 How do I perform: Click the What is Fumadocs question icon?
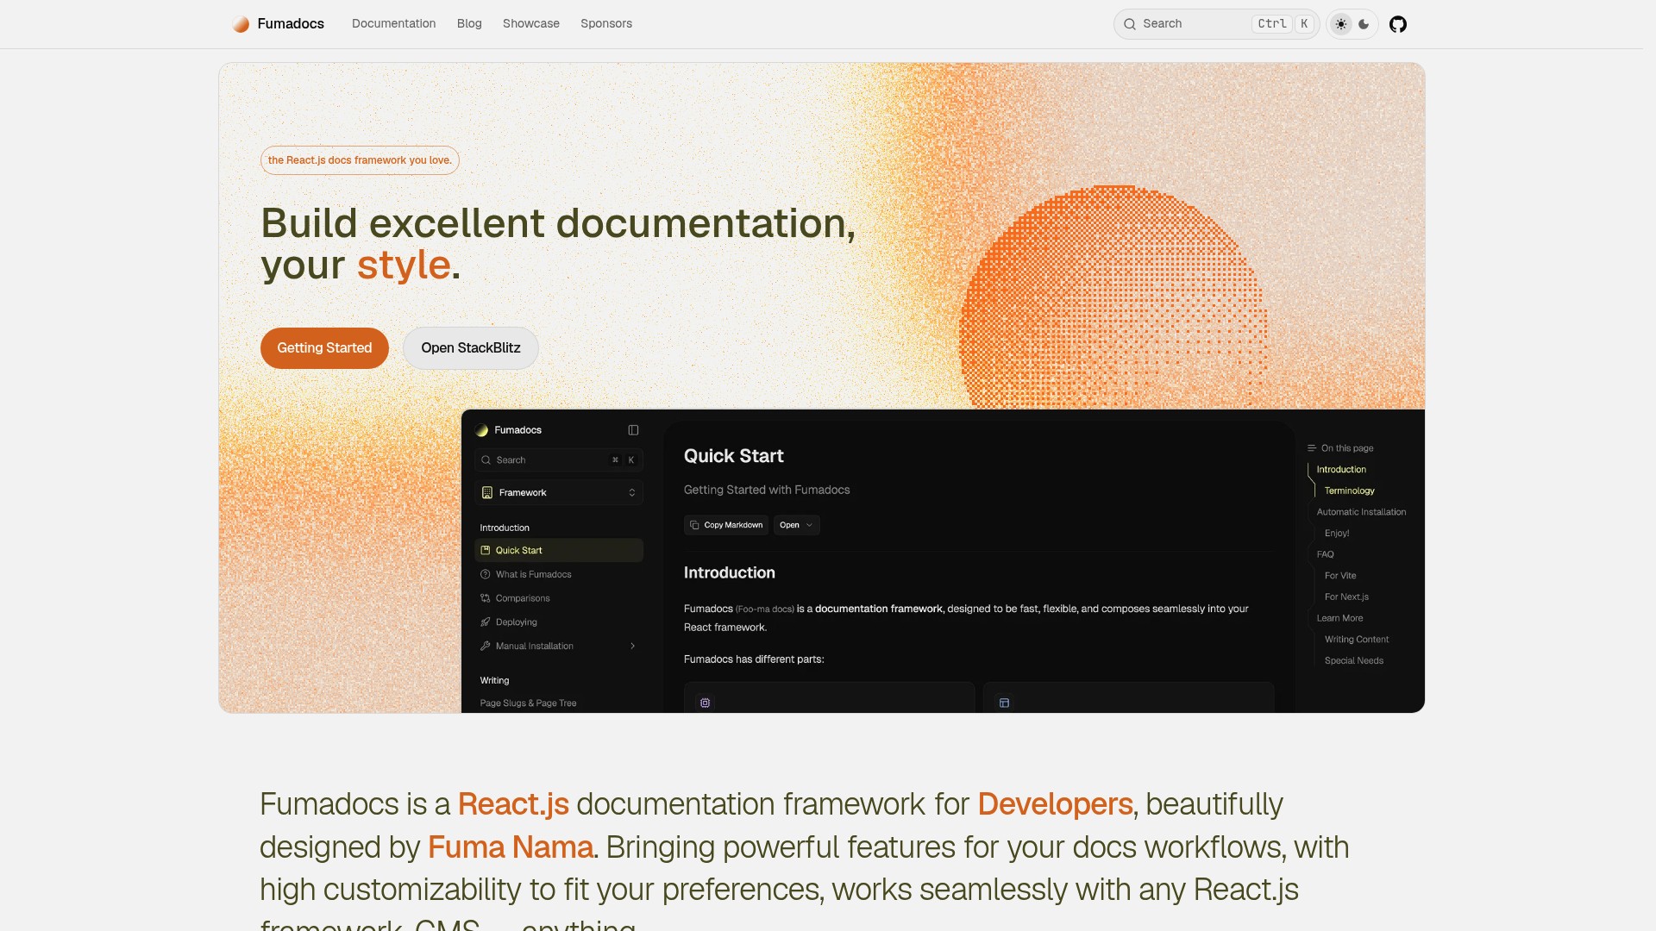click(486, 574)
